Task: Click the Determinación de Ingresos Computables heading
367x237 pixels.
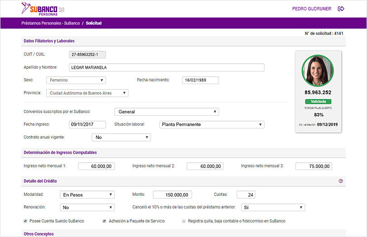Action: click(x=60, y=152)
